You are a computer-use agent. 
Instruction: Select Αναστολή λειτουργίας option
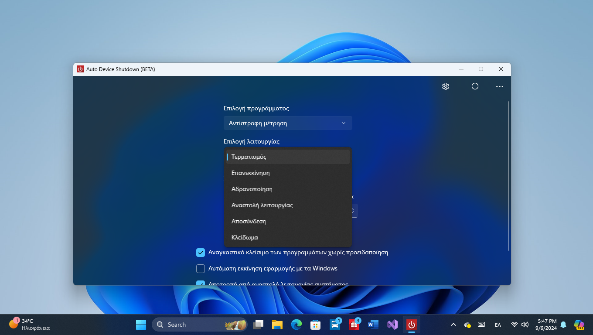click(288, 205)
